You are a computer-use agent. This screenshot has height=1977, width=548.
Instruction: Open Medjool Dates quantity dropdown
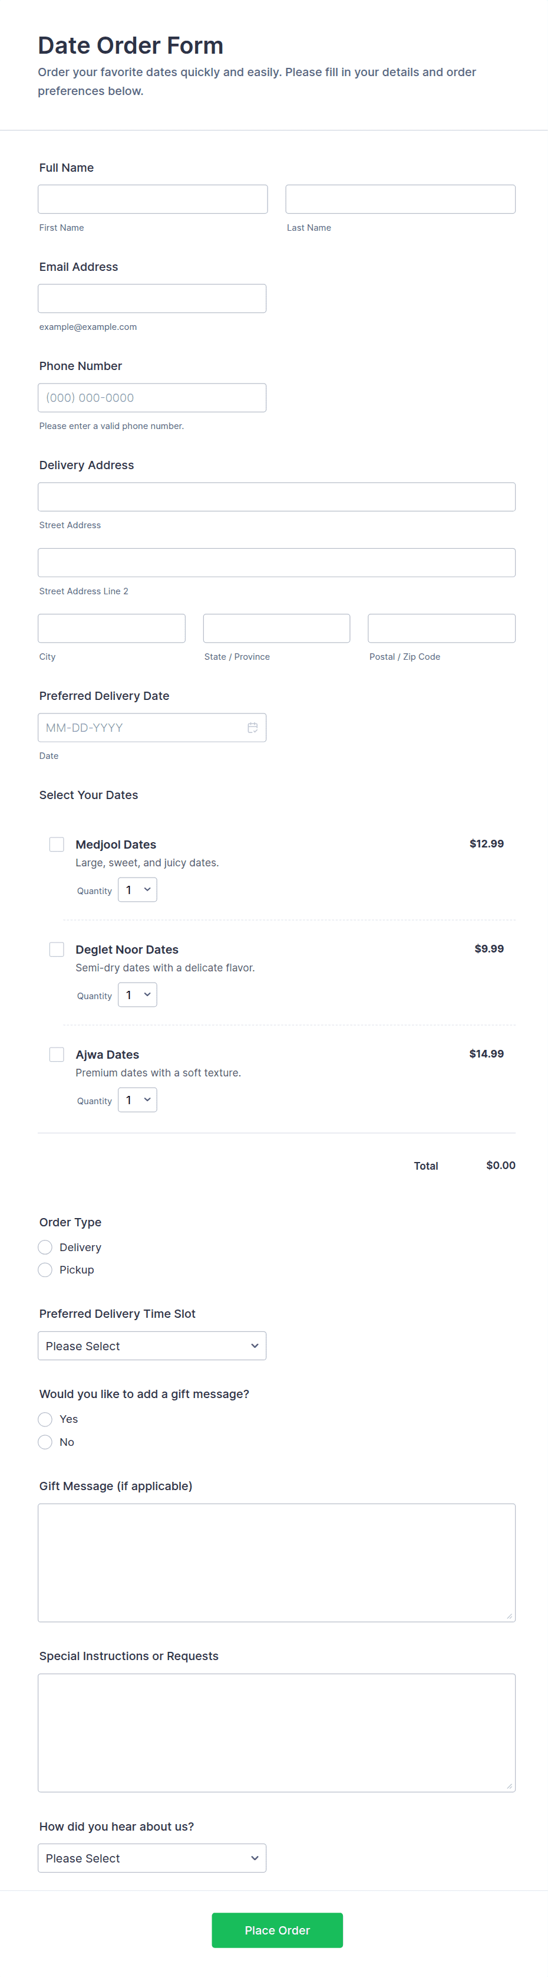click(137, 891)
